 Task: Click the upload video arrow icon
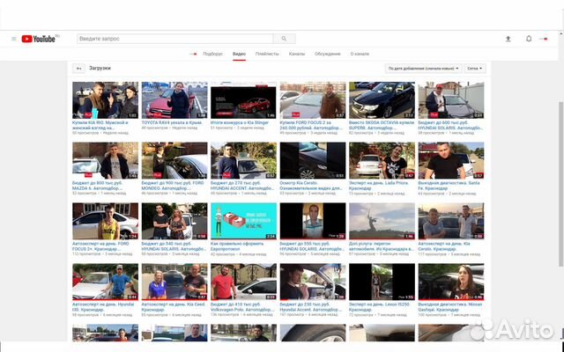508,39
